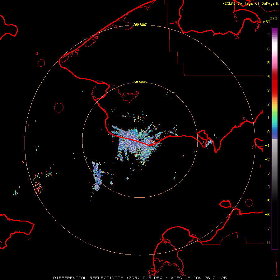Select the "-5" value on the color scale

tap(267, 201)
